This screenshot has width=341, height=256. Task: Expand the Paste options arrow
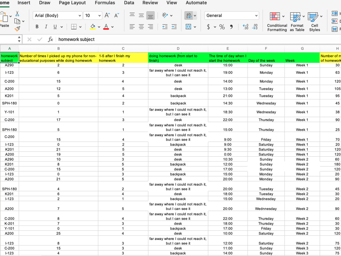(x=11, y=16)
